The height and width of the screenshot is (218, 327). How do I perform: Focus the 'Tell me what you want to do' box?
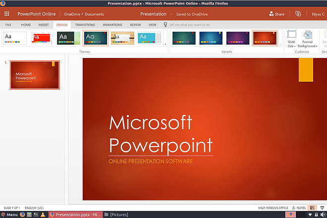(x=189, y=25)
